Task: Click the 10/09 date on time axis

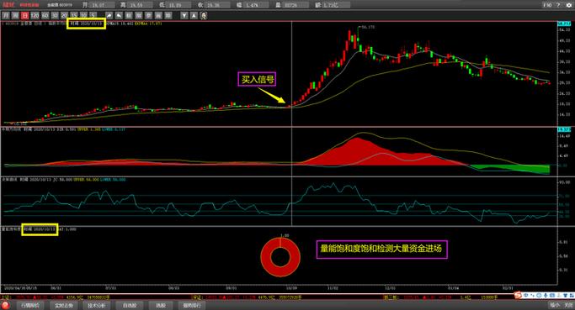Action: (x=291, y=288)
